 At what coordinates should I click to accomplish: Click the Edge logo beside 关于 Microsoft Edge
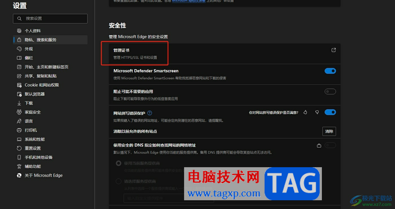[19, 175]
